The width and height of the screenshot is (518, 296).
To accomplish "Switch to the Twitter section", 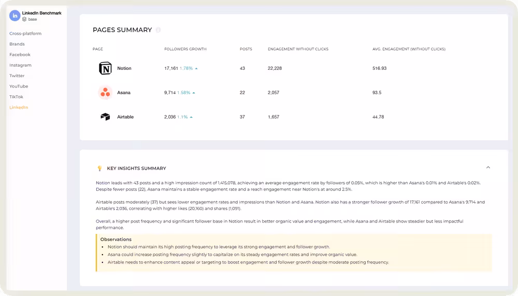I will [17, 76].
